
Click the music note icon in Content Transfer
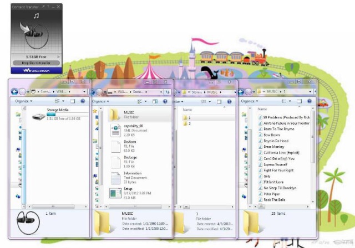(x=36, y=16)
